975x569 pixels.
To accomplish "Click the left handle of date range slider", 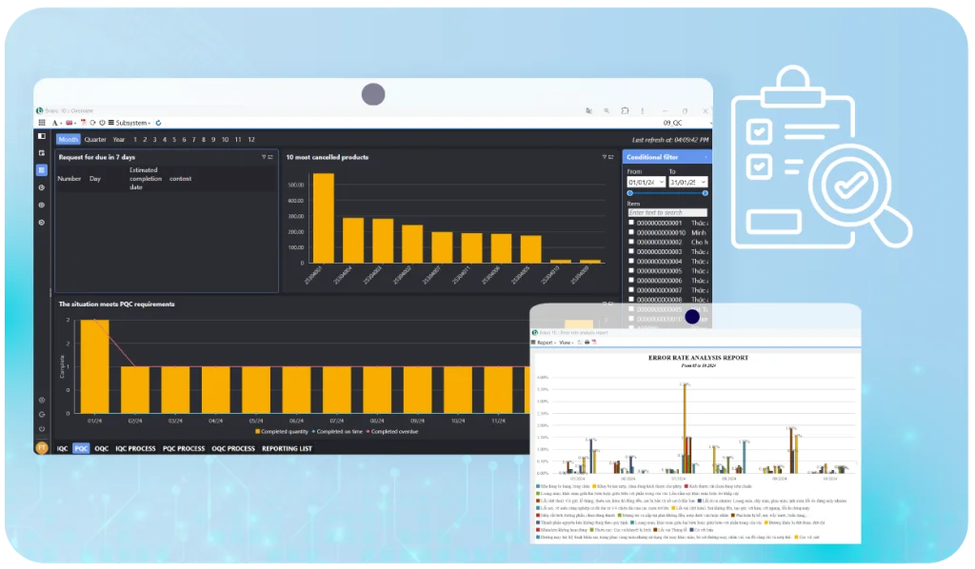I will pos(629,193).
